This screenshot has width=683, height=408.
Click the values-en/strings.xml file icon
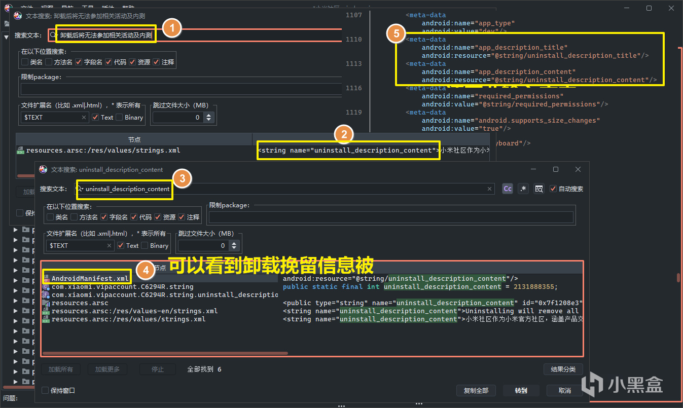(46, 311)
